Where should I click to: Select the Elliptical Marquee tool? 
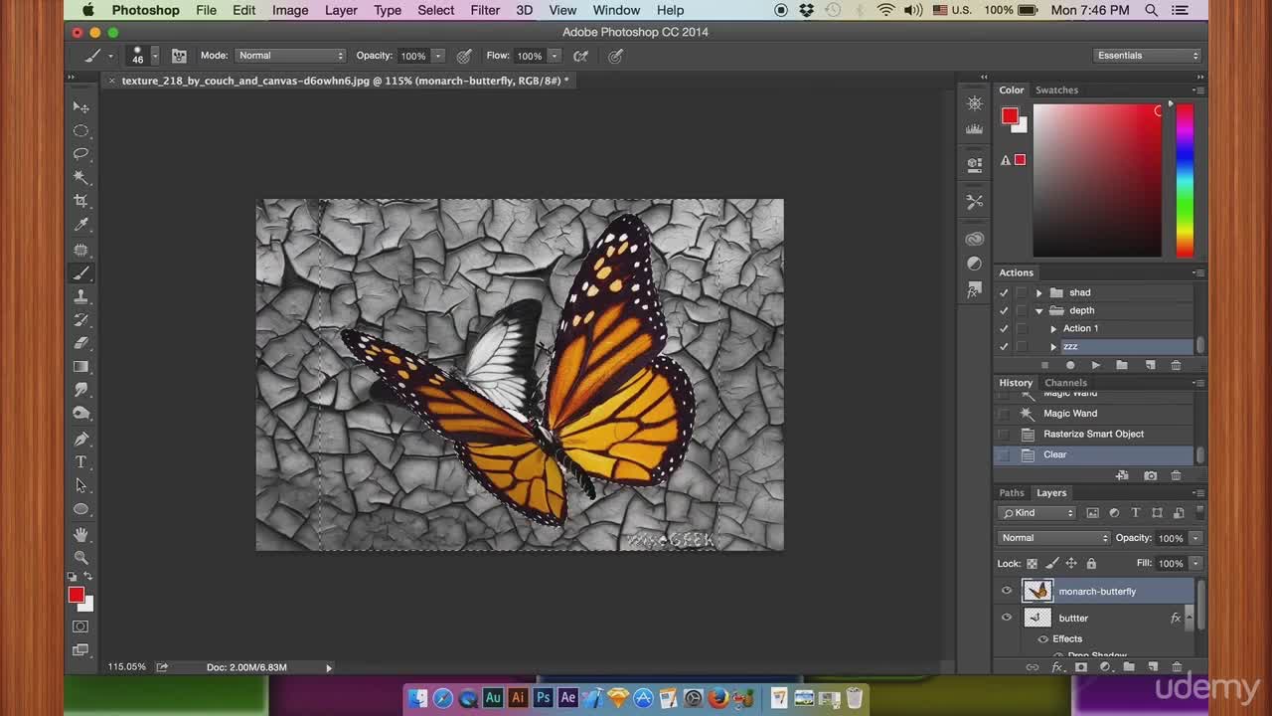(81, 131)
